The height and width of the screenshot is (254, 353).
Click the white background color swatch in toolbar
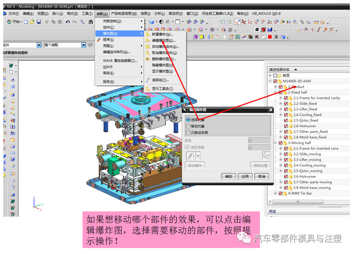(177, 22)
